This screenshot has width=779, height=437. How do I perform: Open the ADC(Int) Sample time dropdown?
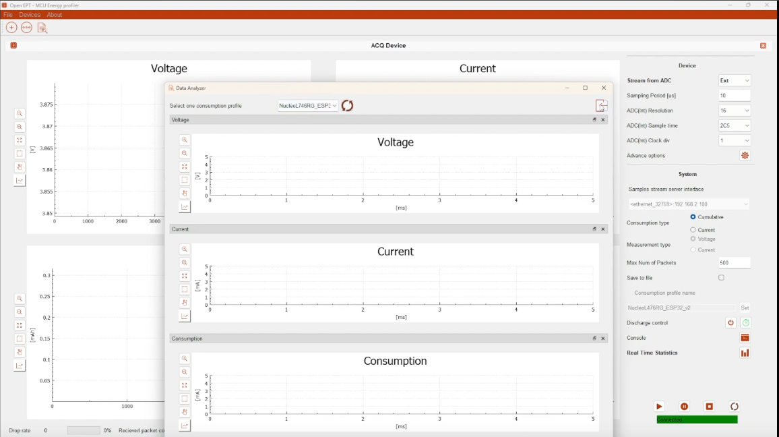(734, 125)
